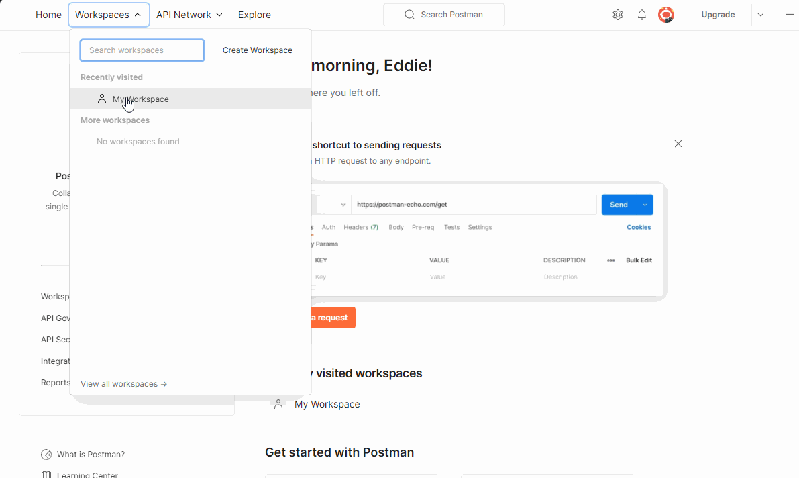799x478 pixels.
Task: Open the dropdown arrow next to Upgrade
Action: click(761, 15)
